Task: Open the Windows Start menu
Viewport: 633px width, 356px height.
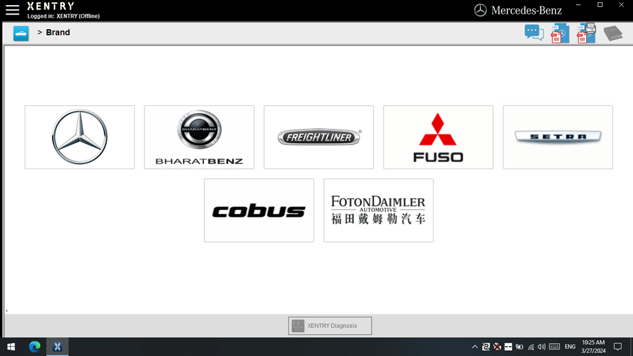Action: [11, 346]
